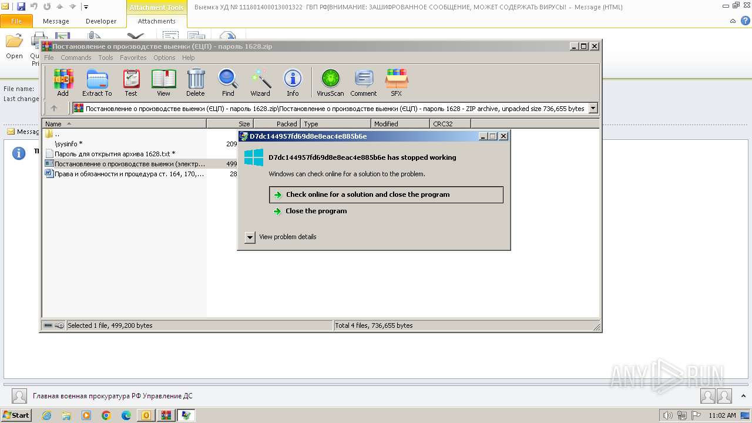Click the Delete trash bin icon

tap(196, 82)
